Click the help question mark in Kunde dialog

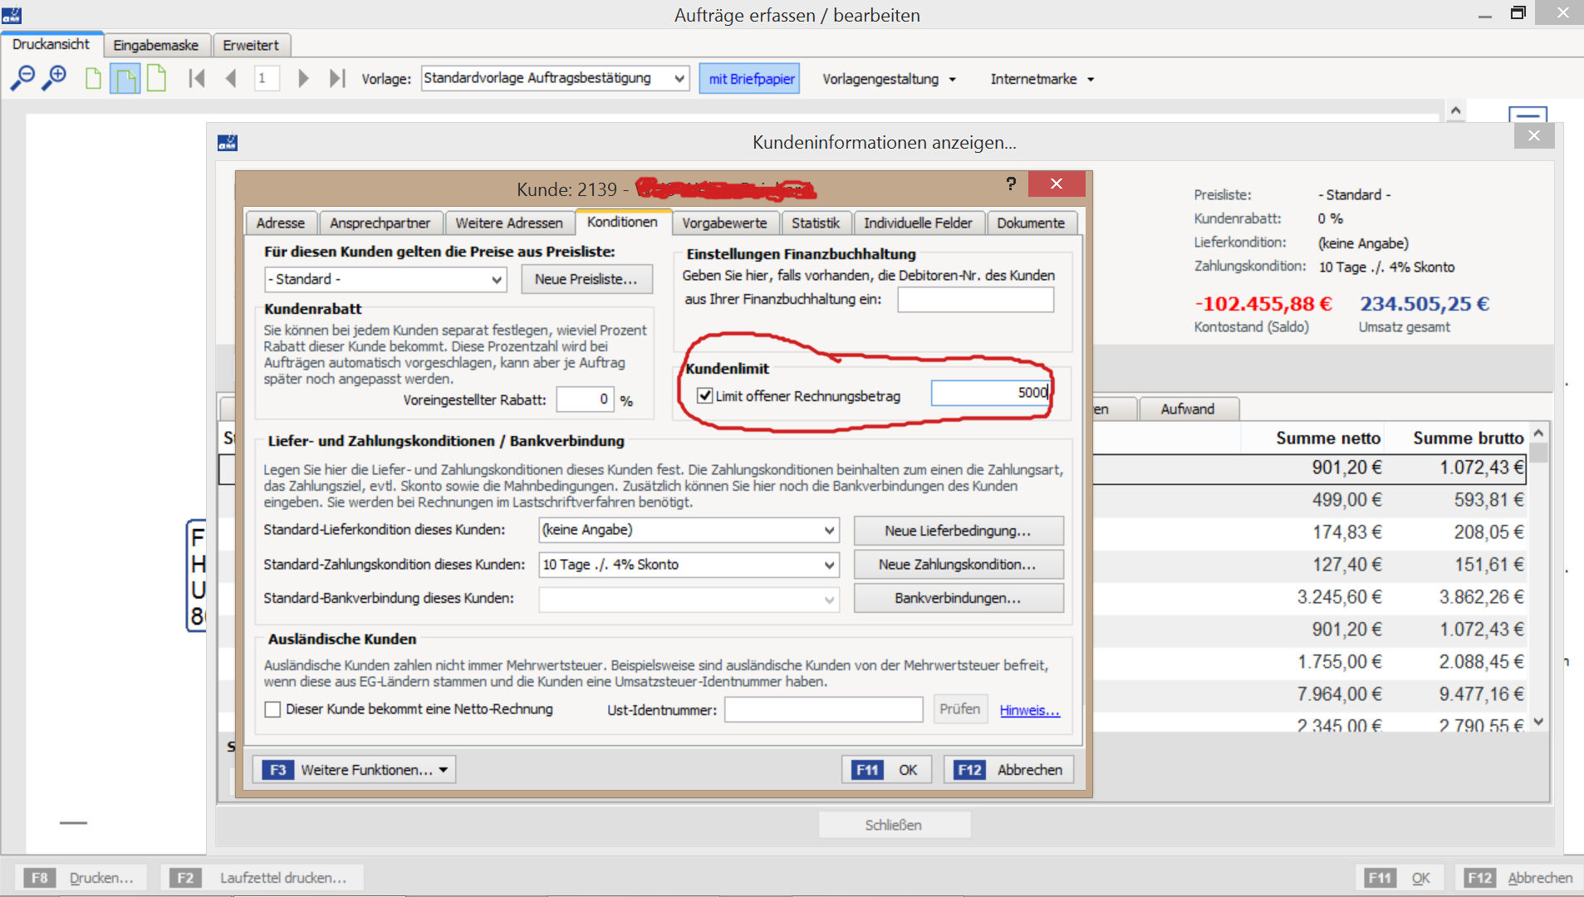(x=1011, y=184)
